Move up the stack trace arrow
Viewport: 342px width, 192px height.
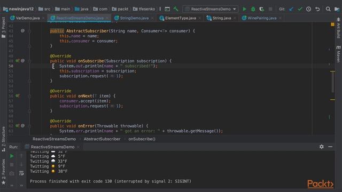pos(21,156)
